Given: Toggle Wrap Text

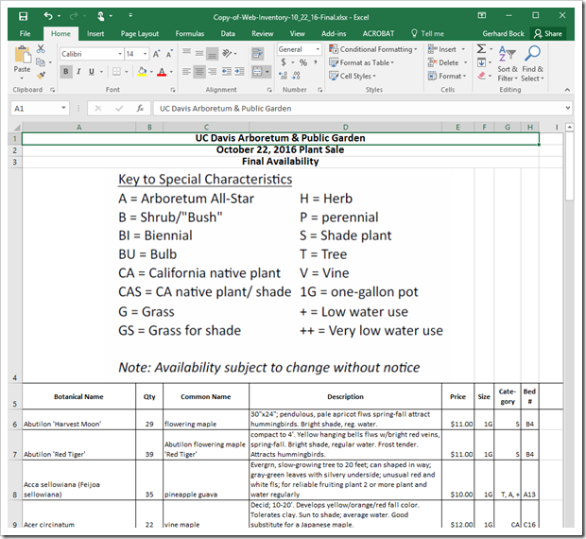Looking at the screenshot, I should click(257, 54).
